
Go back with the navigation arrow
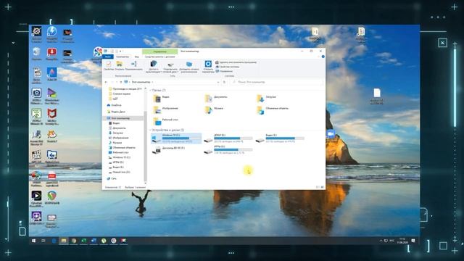point(107,82)
